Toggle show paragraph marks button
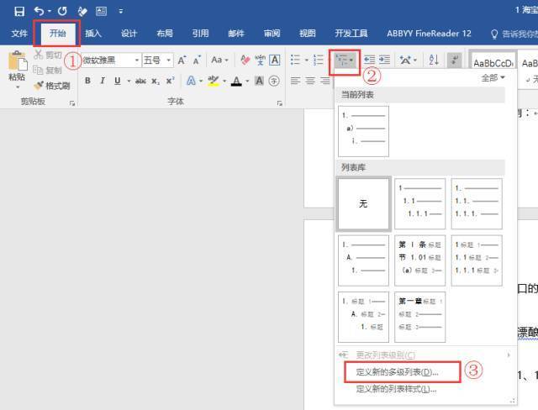 point(454,60)
